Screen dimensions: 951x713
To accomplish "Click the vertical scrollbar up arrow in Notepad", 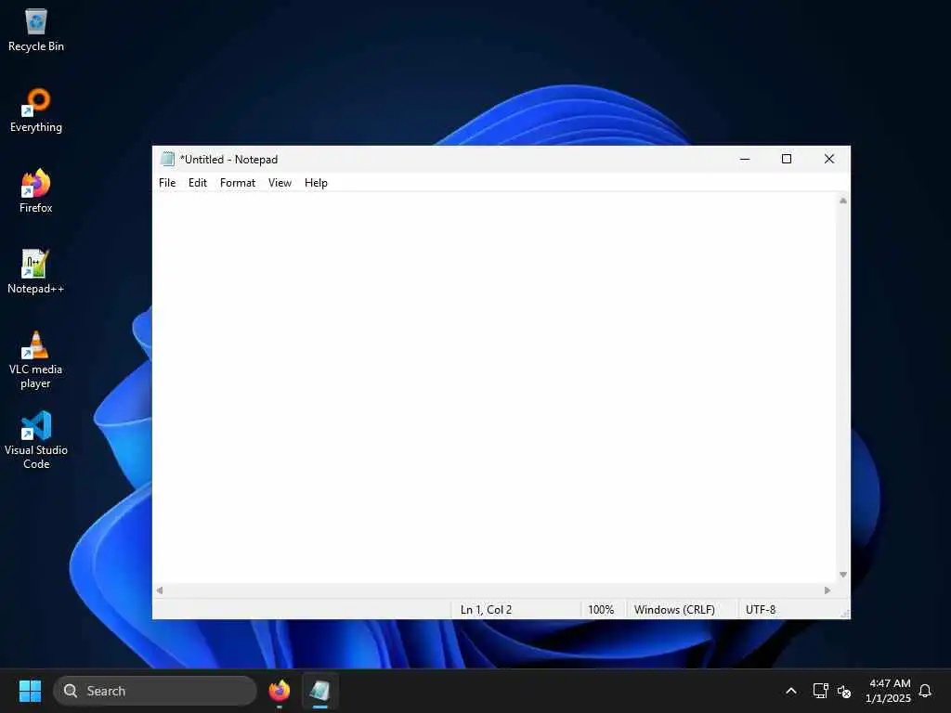I will [x=843, y=201].
